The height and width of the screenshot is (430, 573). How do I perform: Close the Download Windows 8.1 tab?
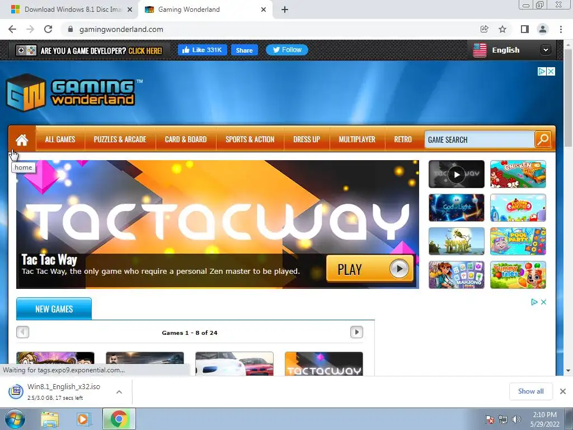(130, 10)
